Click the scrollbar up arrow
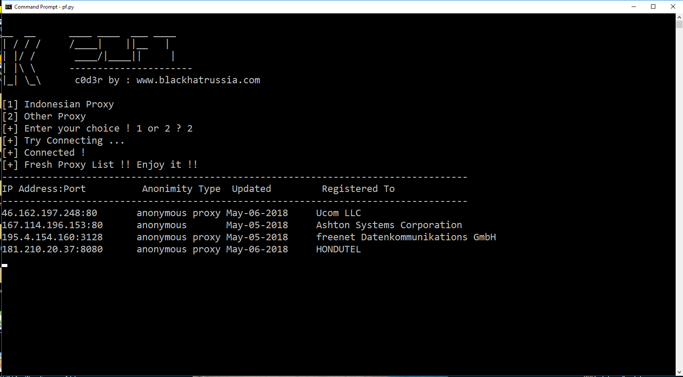Screen dimensions: 683x377 pos(679,17)
